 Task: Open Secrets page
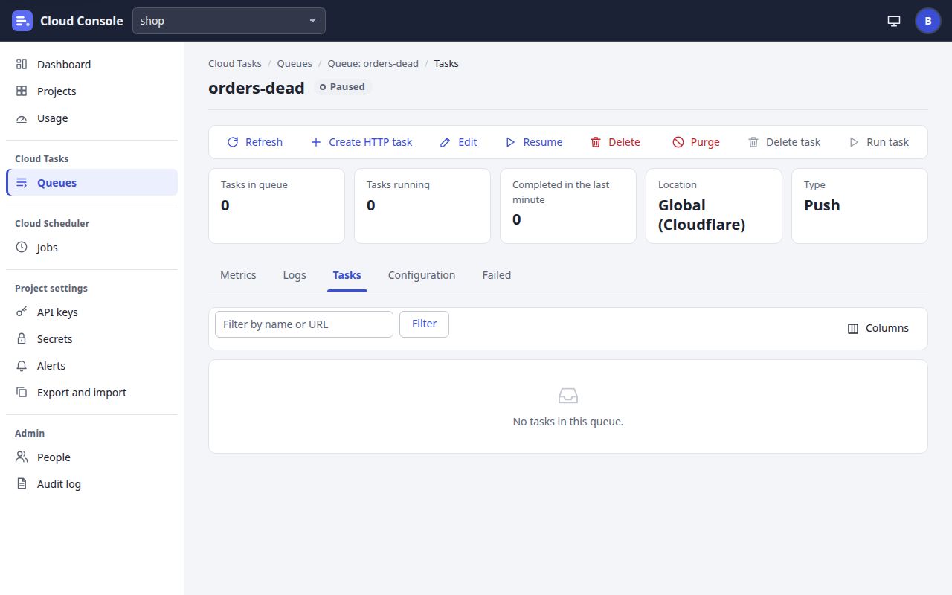point(91,339)
